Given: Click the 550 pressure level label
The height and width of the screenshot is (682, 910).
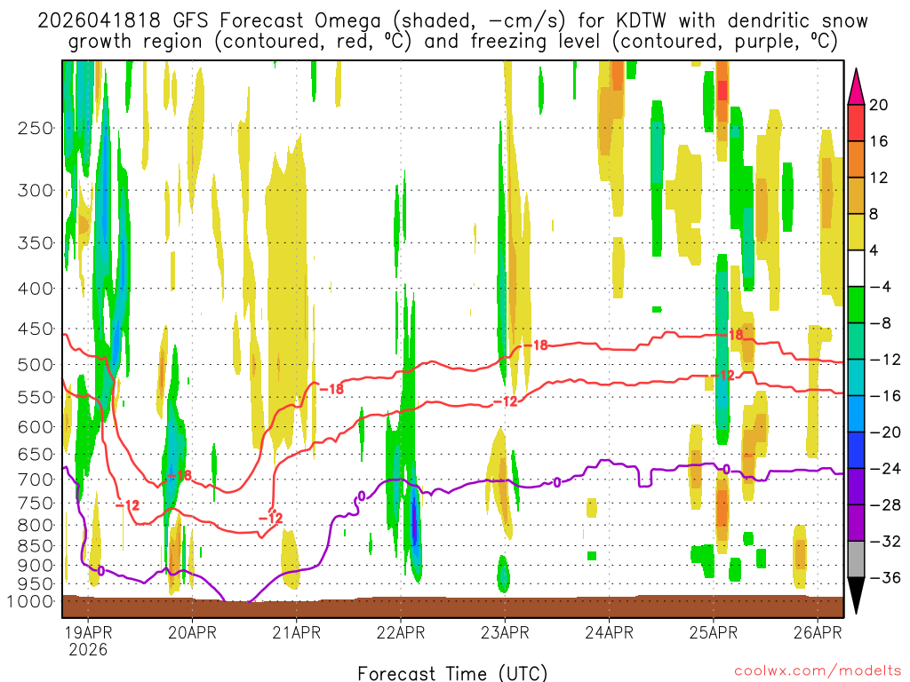Looking at the screenshot, I should (36, 397).
